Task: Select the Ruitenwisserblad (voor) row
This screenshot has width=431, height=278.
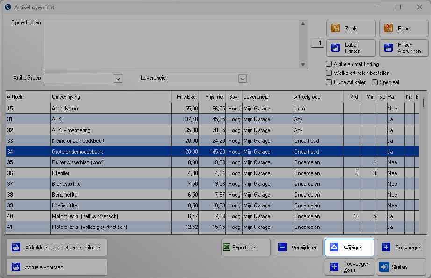Action: coord(212,162)
